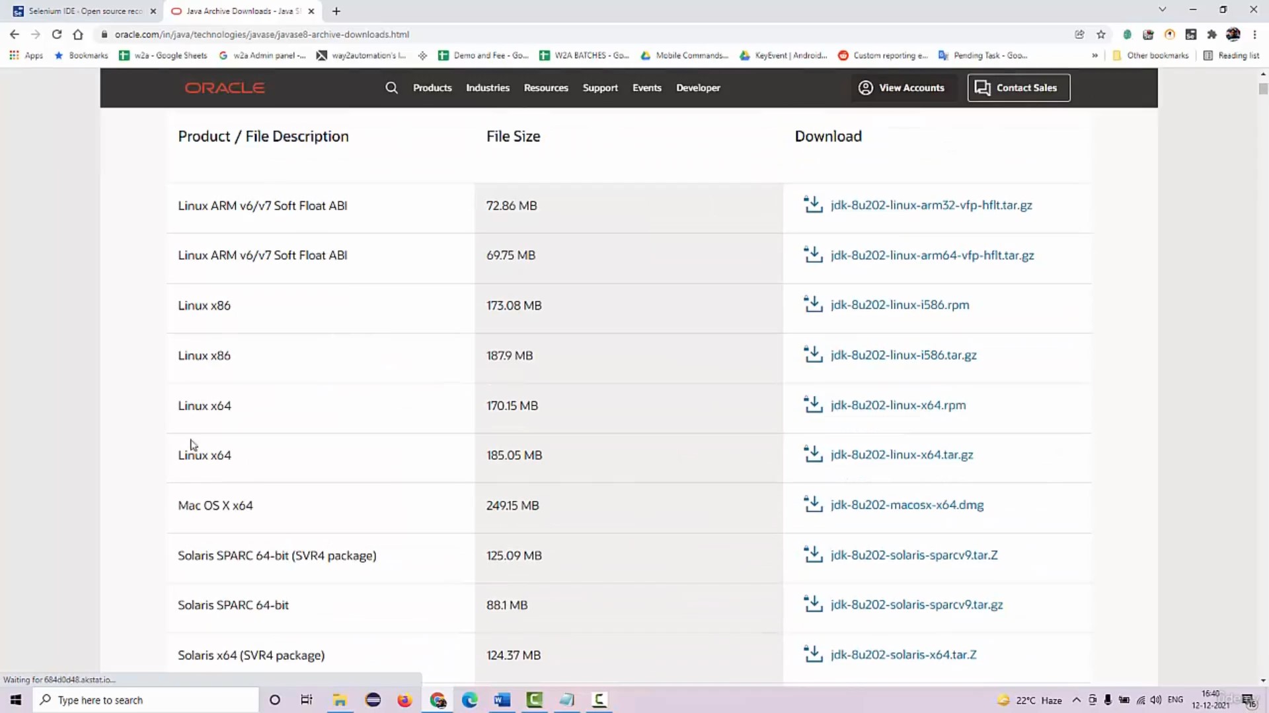
Task: Select the Solaris SPARC 64-bit (SVR4 package) label
Action: pyautogui.click(x=277, y=556)
